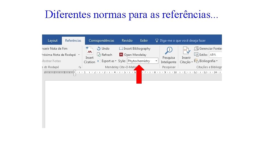Click Open Mendeley icon
264x149 pixels.
tap(121, 55)
